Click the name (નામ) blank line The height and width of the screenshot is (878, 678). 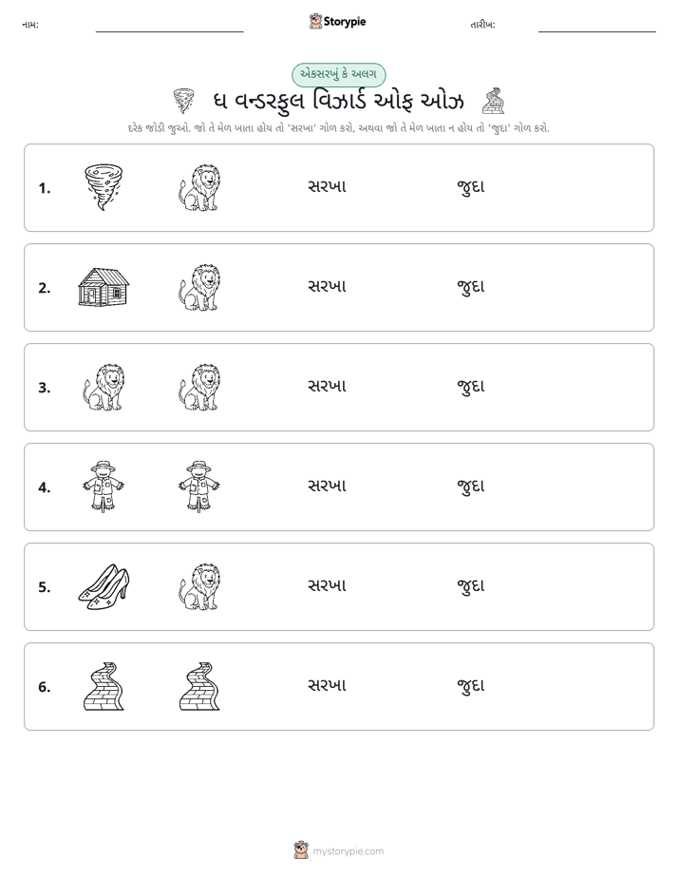(169, 30)
